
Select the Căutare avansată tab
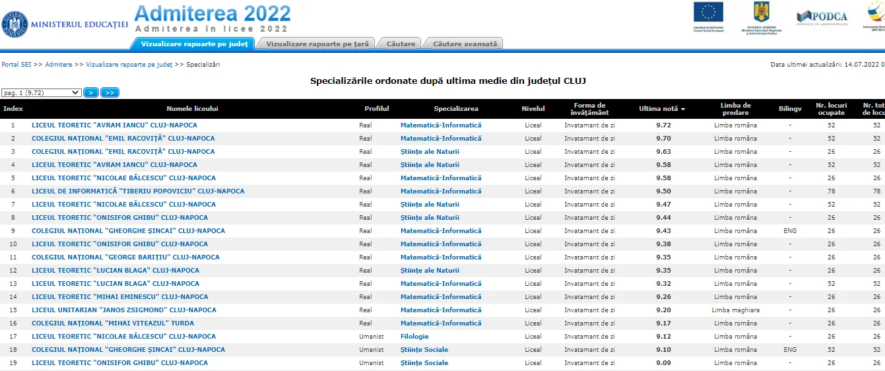click(465, 44)
